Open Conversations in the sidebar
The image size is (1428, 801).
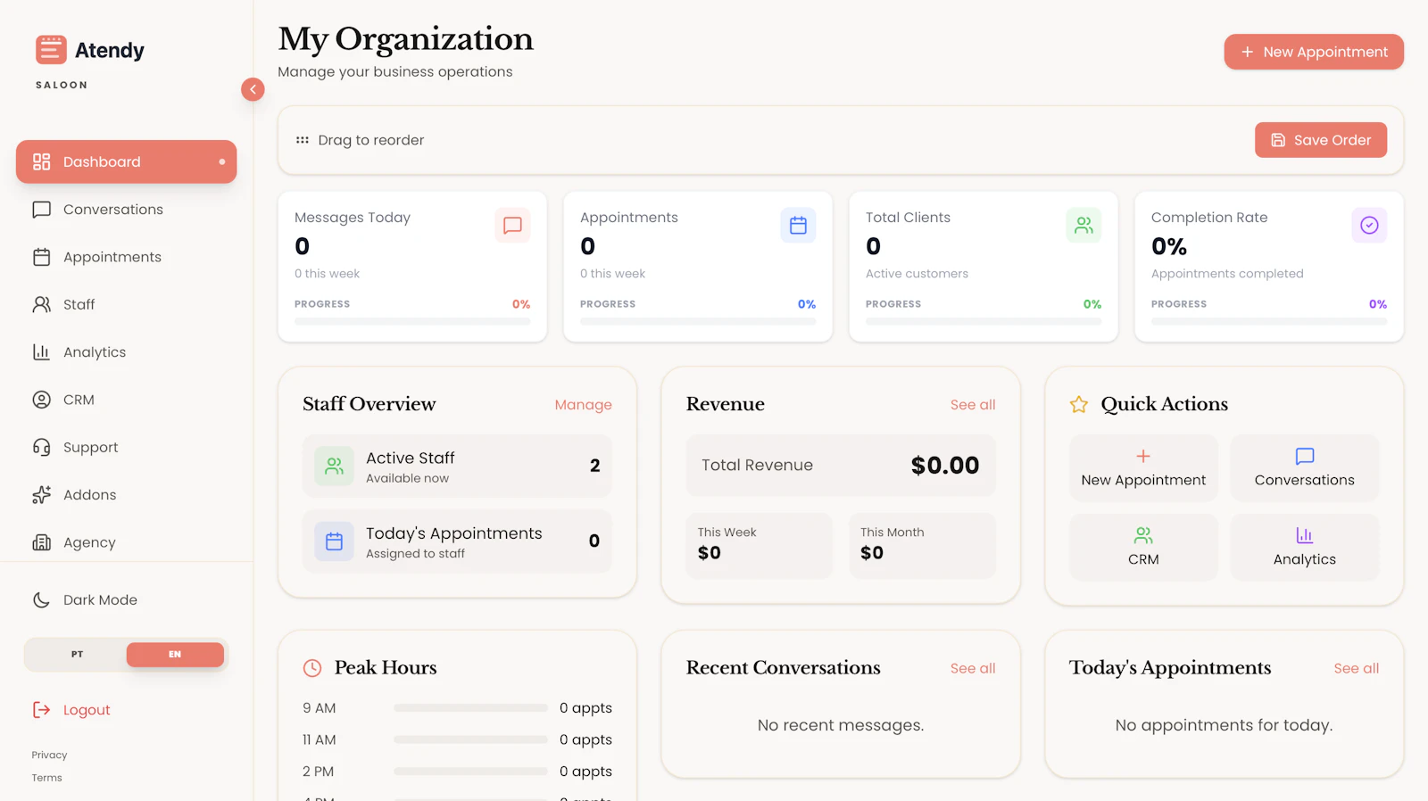click(x=126, y=210)
